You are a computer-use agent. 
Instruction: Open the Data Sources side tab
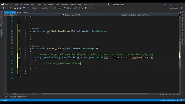(2, 33)
